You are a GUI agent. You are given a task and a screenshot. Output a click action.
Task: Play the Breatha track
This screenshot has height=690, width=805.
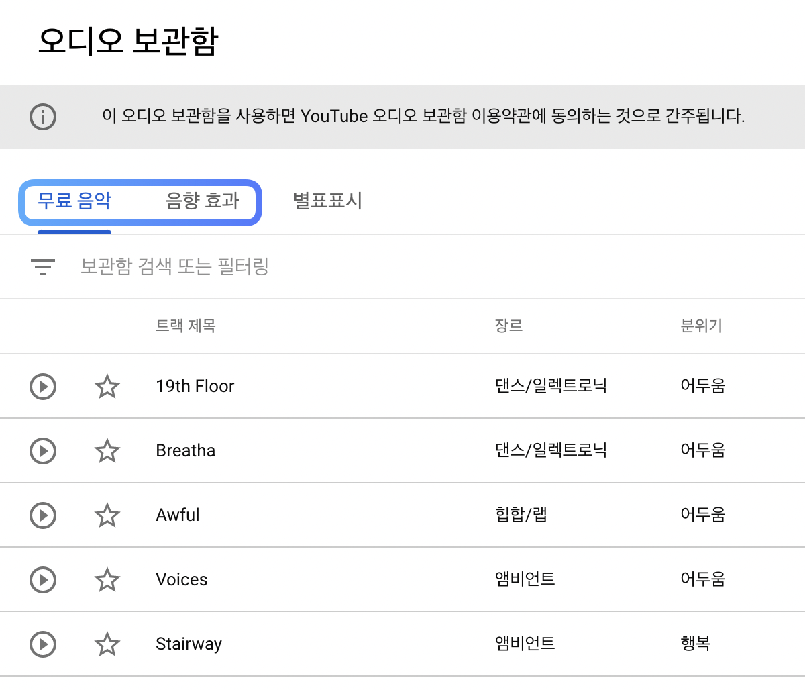coord(43,451)
